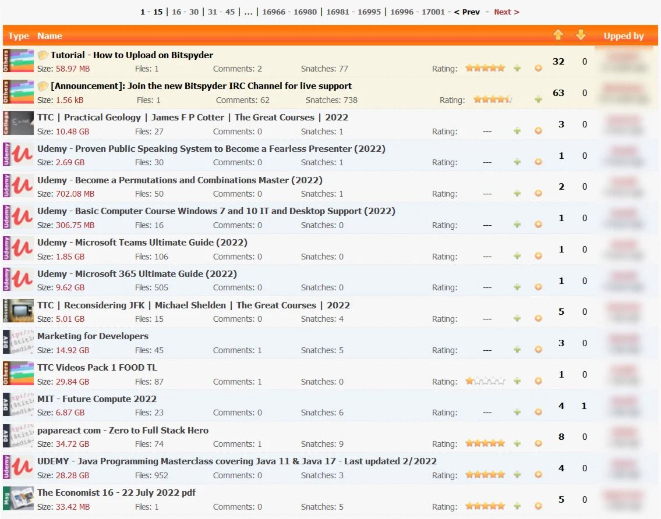Go to page range 16 - 30
The width and height of the screenshot is (661, 519).
[185, 12]
